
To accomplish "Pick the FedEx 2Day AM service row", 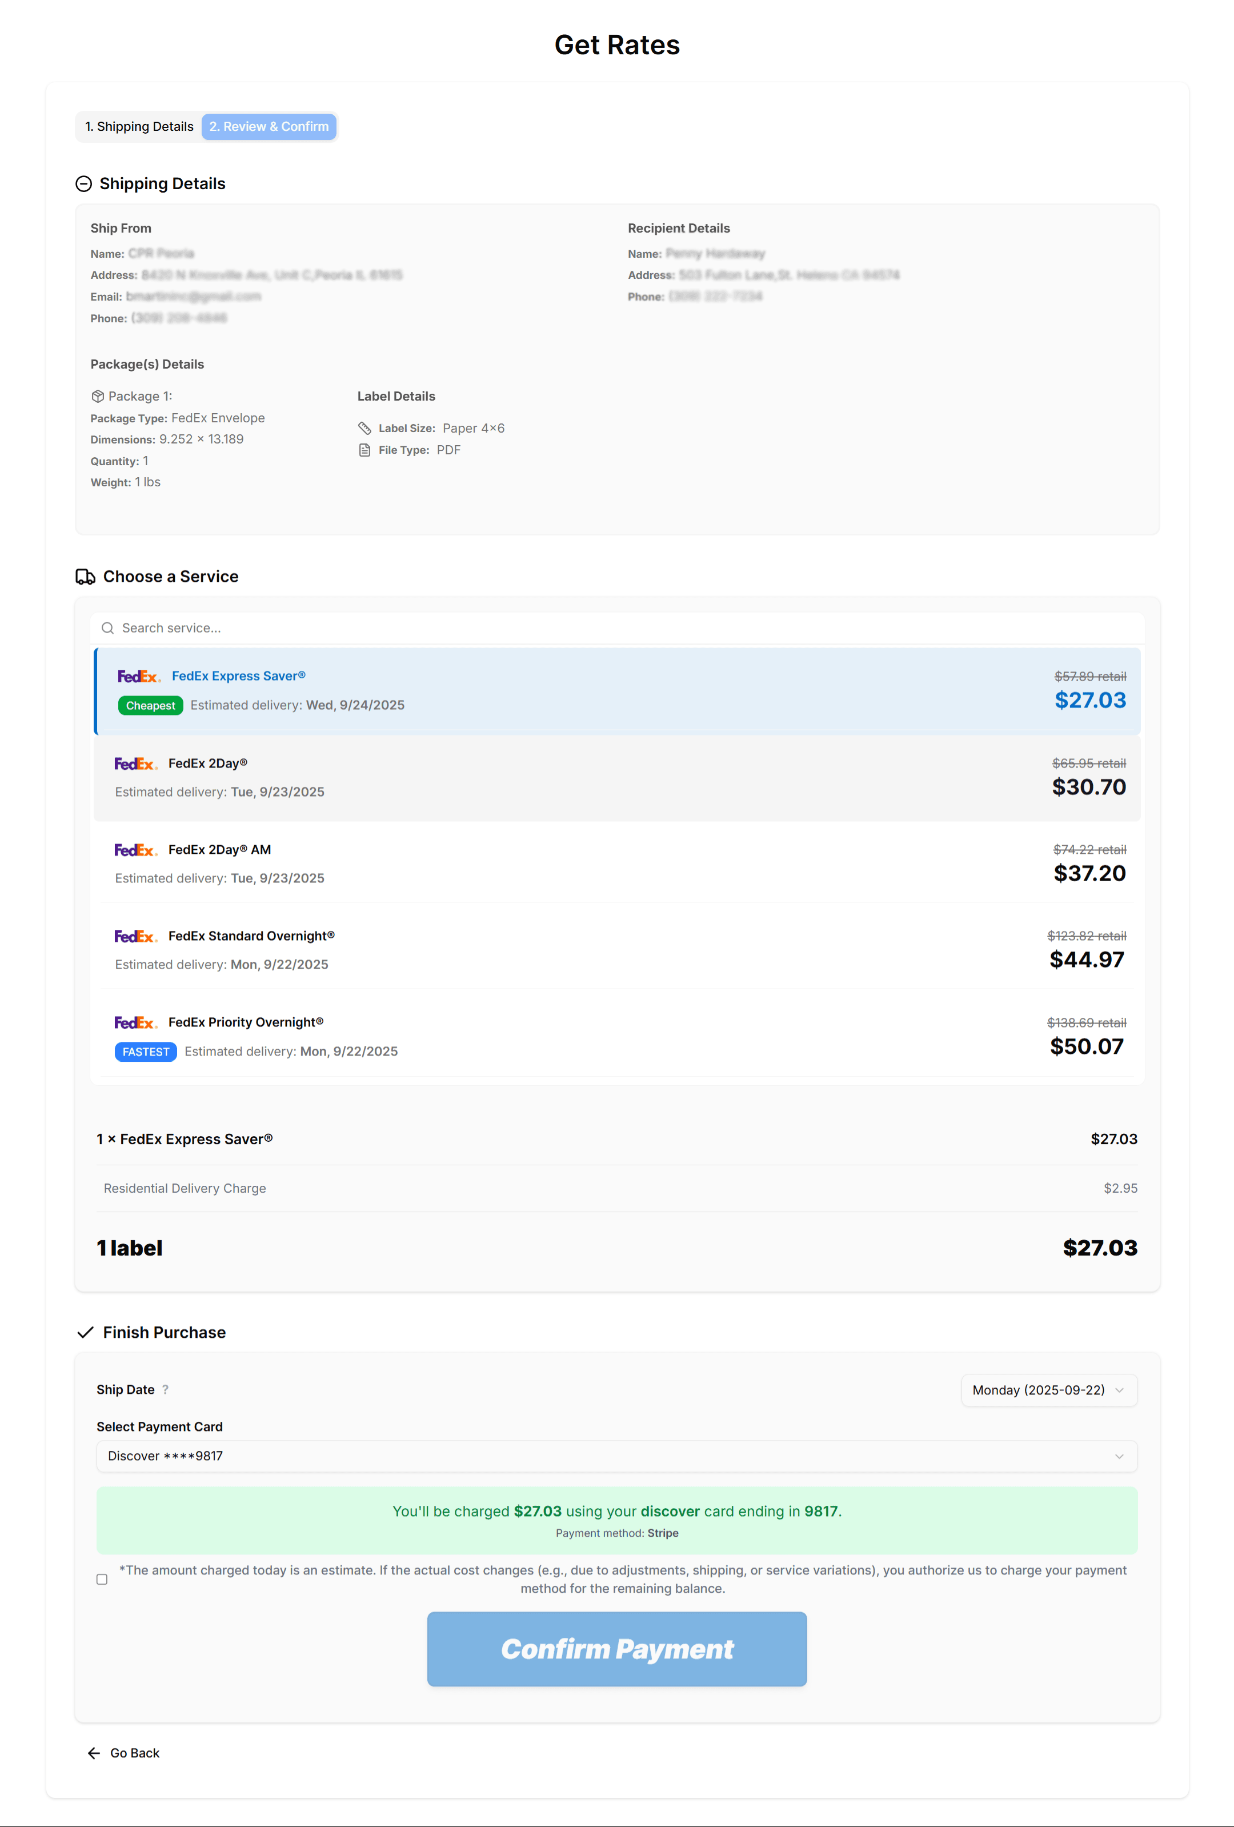I will point(617,863).
